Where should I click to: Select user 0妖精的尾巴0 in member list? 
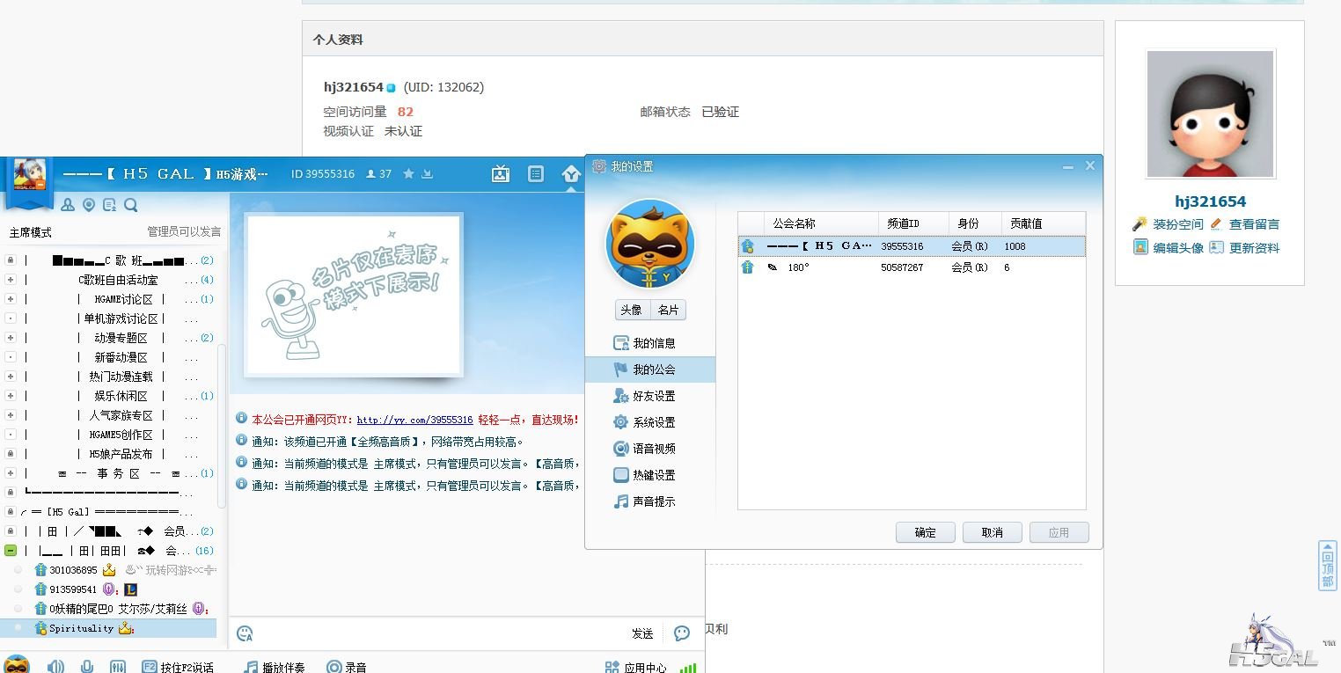(118, 609)
